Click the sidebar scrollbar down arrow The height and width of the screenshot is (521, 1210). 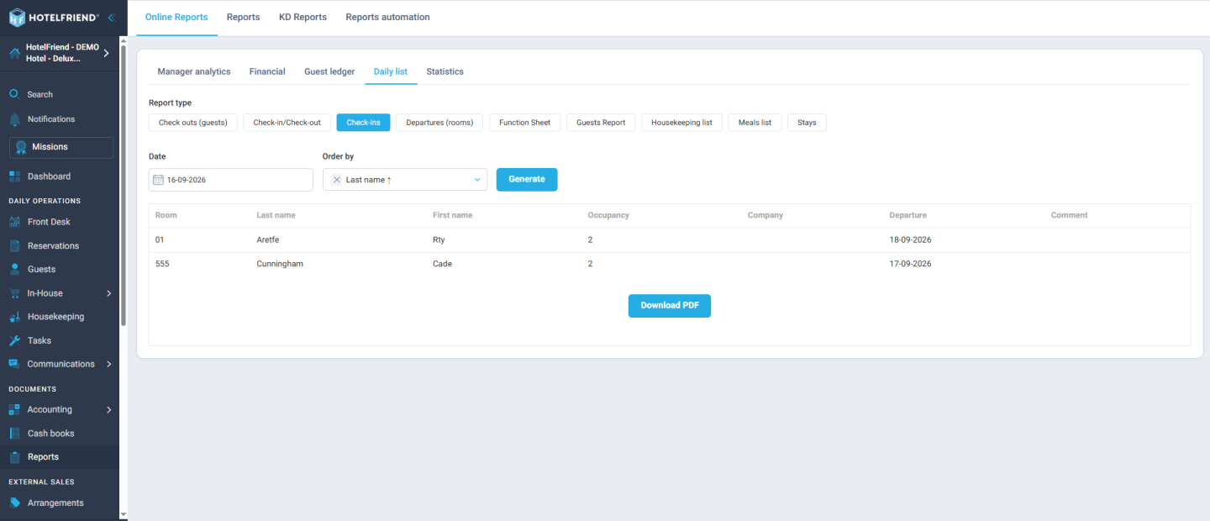pyautogui.click(x=124, y=514)
